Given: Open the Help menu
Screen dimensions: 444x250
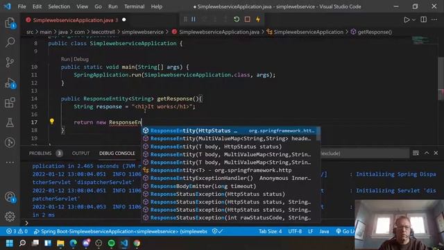Looking at the screenshot, I should (157, 6).
